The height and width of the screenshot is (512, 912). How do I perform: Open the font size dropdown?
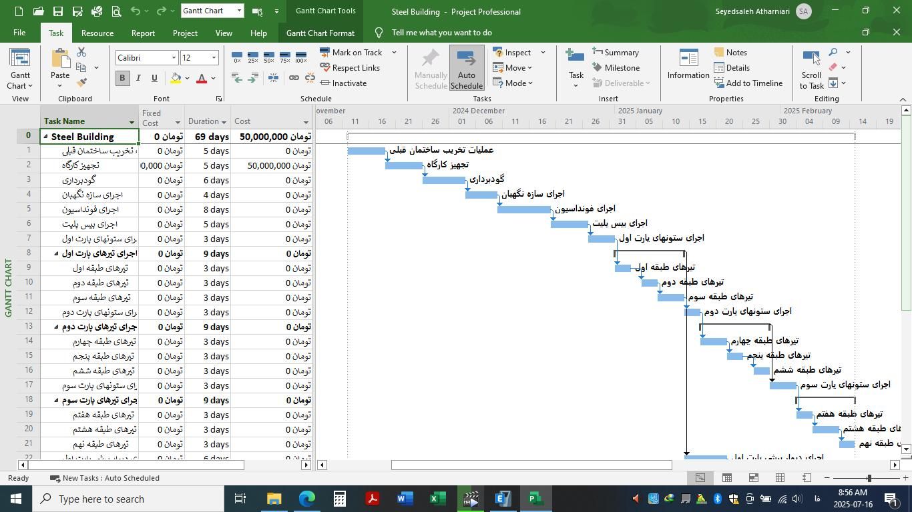tap(214, 58)
